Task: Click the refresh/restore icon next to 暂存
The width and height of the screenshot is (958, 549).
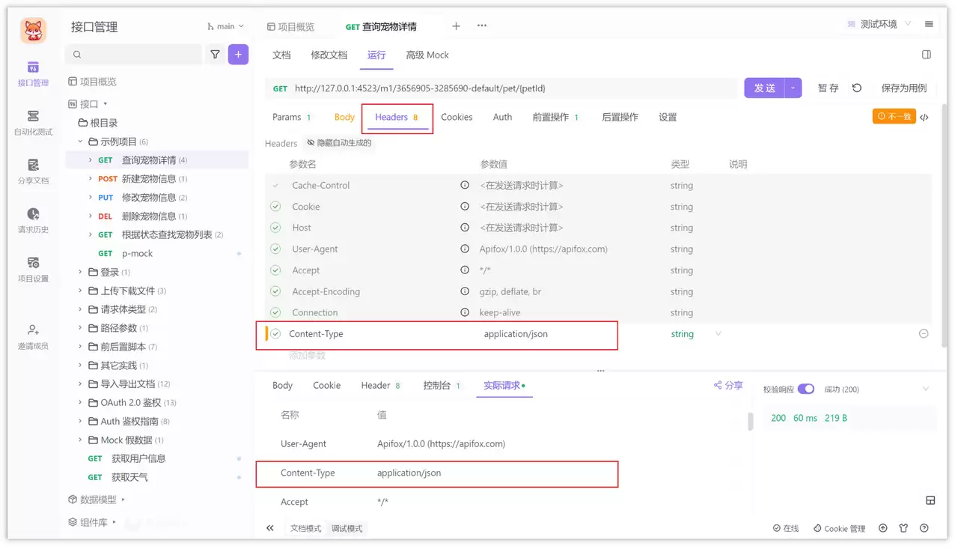Action: point(857,88)
